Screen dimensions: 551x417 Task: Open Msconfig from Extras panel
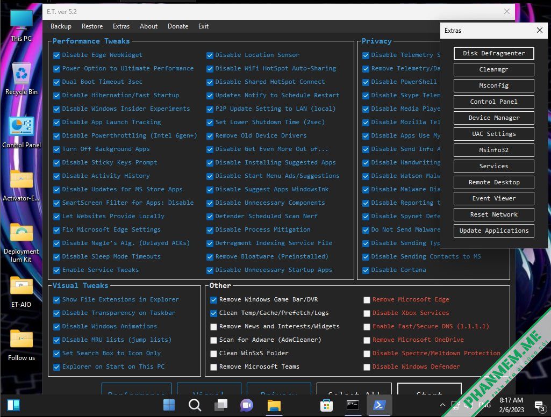point(493,86)
